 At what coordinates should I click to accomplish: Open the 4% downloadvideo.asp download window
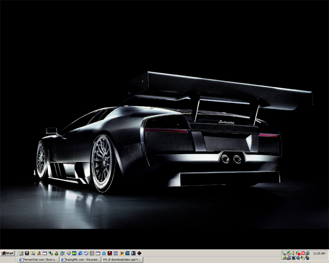(x=122, y=259)
